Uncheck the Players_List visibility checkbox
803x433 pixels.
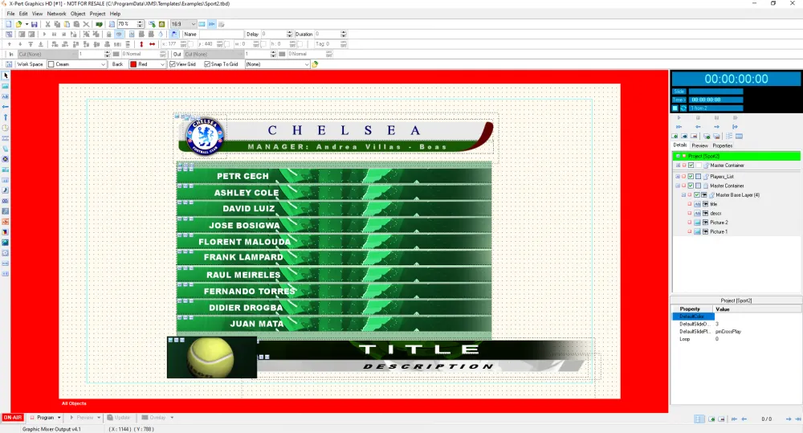[691, 176]
